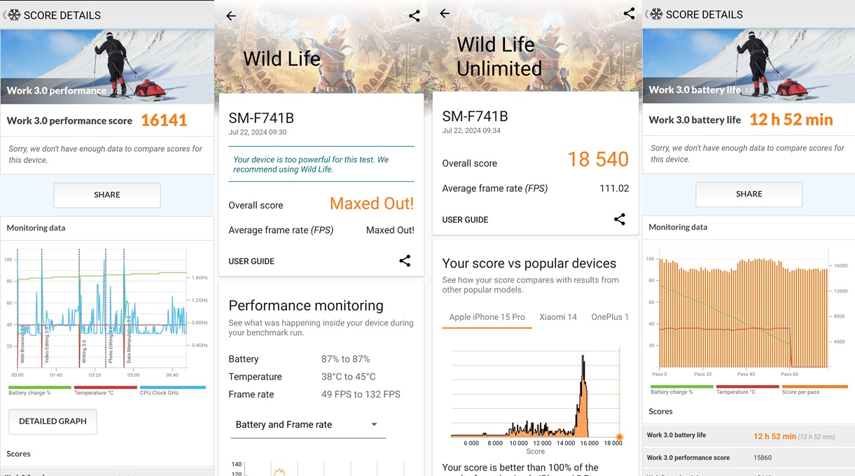The width and height of the screenshot is (855, 476).
Task: Tap share icon atop Wild Life screen
Action: (x=414, y=15)
